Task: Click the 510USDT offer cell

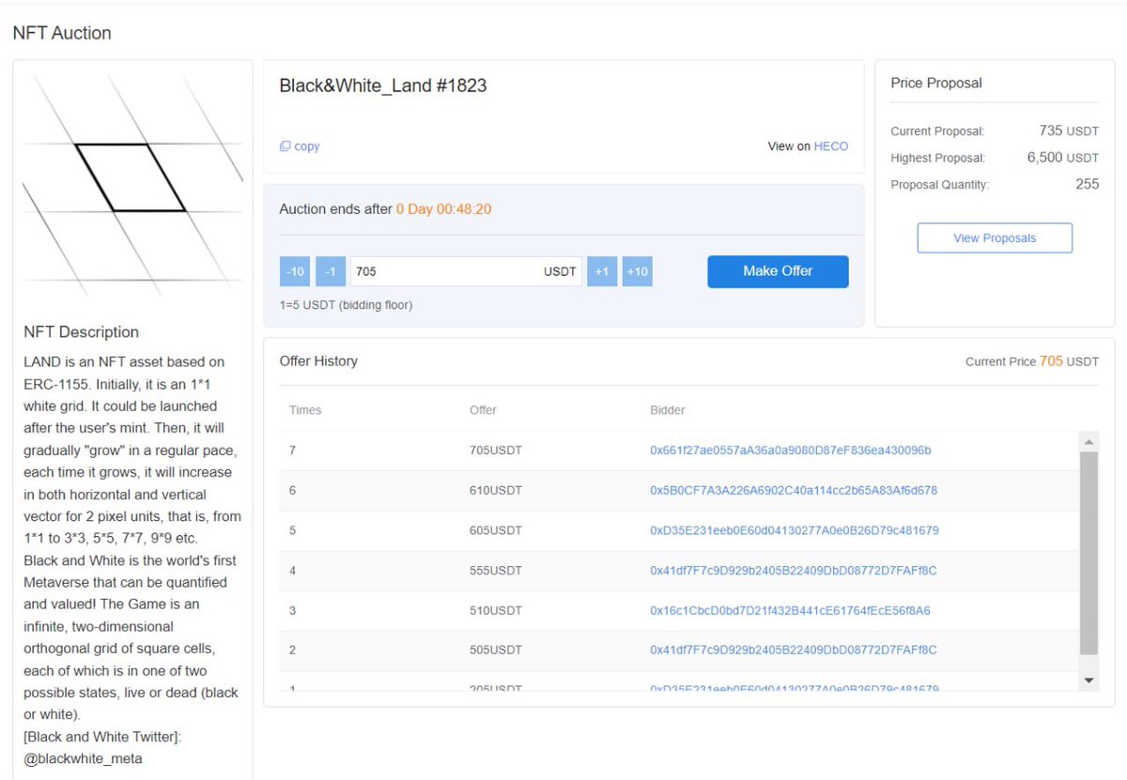Action: pyautogui.click(x=496, y=611)
